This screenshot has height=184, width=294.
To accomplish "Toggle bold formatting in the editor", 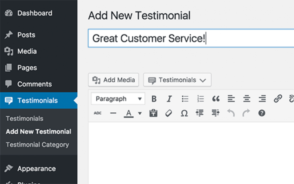I will (154, 99).
